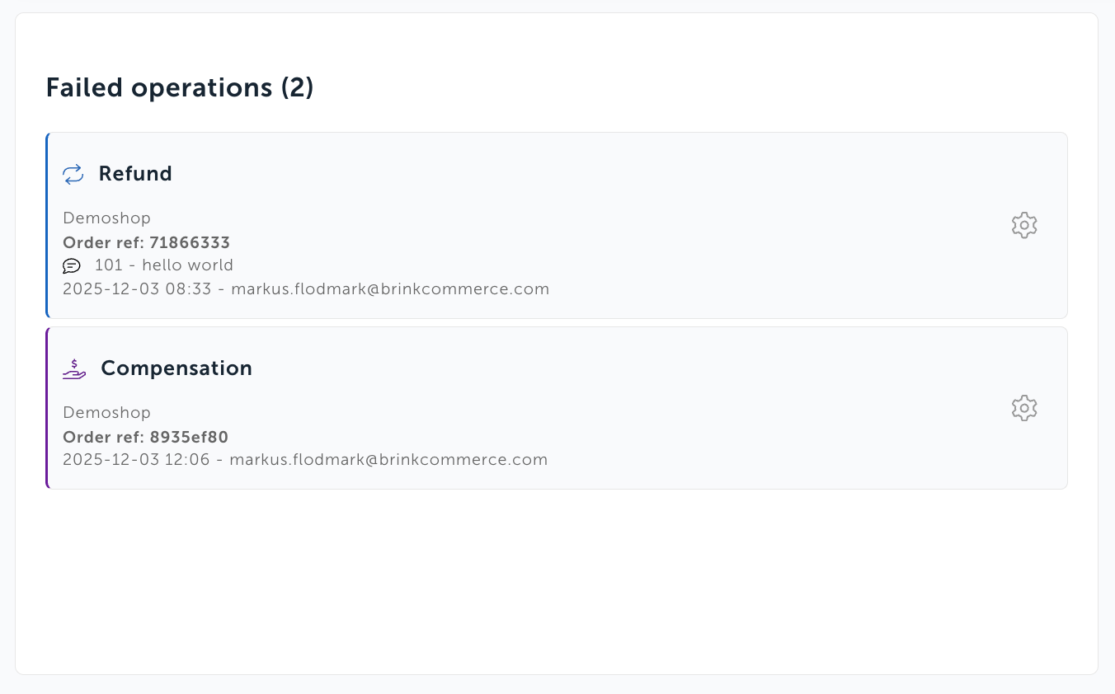Open settings gear on Compensation operation
This screenshot has width=1115, height=694.
(x=1024, y=408)
